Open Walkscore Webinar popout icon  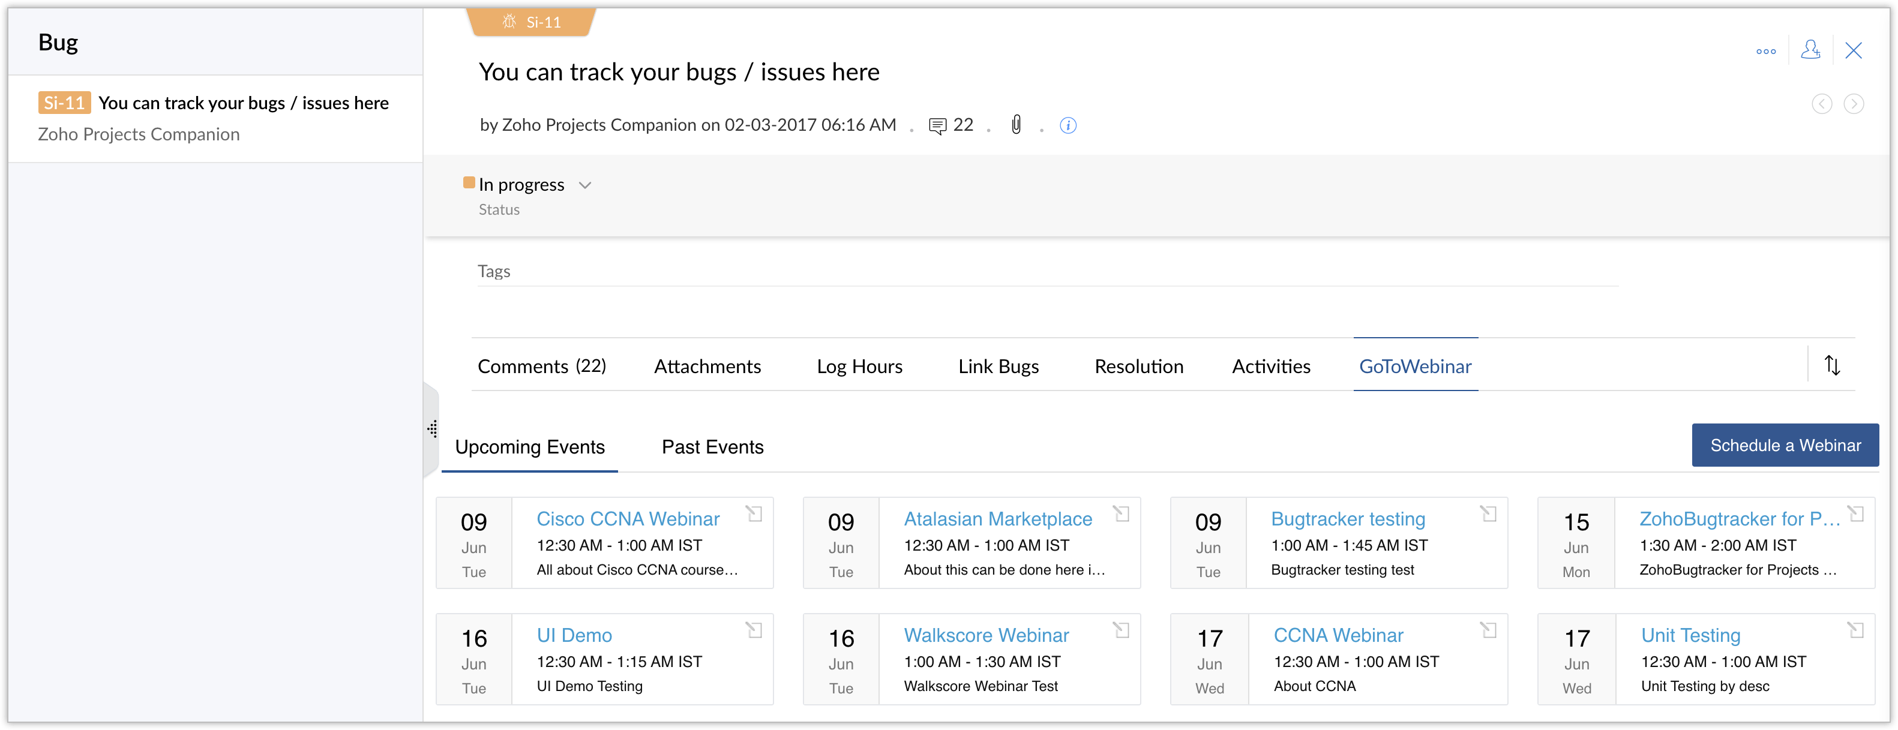pos(1121,630)
